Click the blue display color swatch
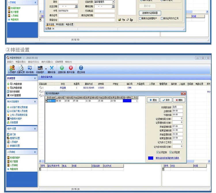Viewport: 216px width, 193px height. [151, 158]
